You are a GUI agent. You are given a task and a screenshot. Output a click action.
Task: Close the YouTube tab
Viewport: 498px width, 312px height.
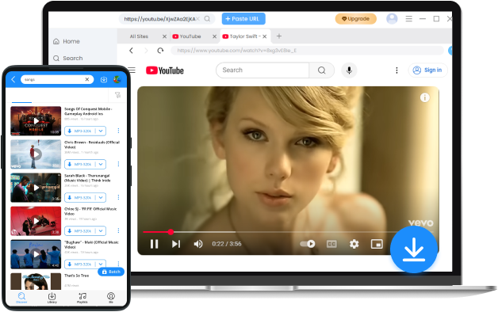click(x=214, y=36)
